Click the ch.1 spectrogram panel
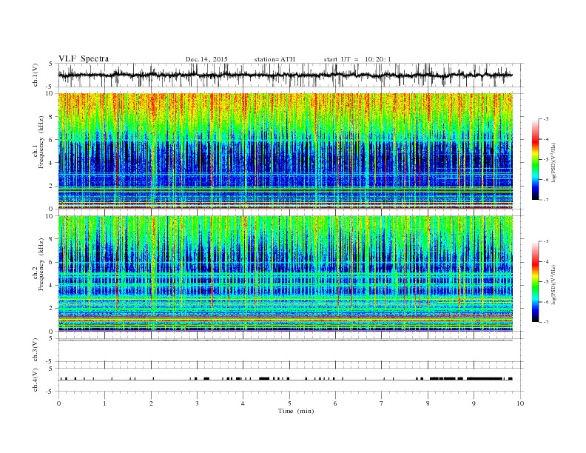 pos(286,151)
